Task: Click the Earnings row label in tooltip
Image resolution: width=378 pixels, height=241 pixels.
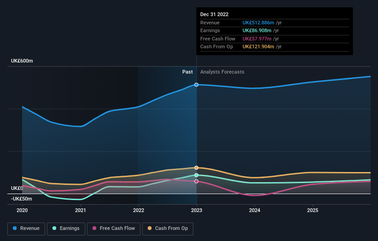Action: coord(210,30)
